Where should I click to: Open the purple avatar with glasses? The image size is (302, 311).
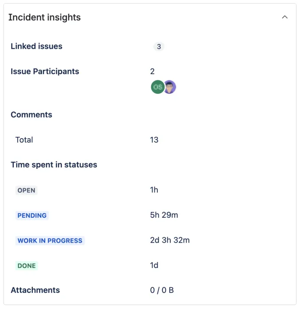point(170,87)
